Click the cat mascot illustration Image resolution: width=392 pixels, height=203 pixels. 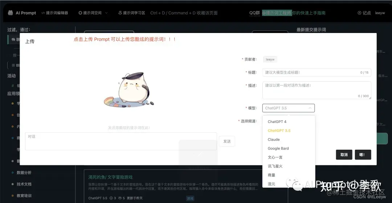tap(129, 90)
